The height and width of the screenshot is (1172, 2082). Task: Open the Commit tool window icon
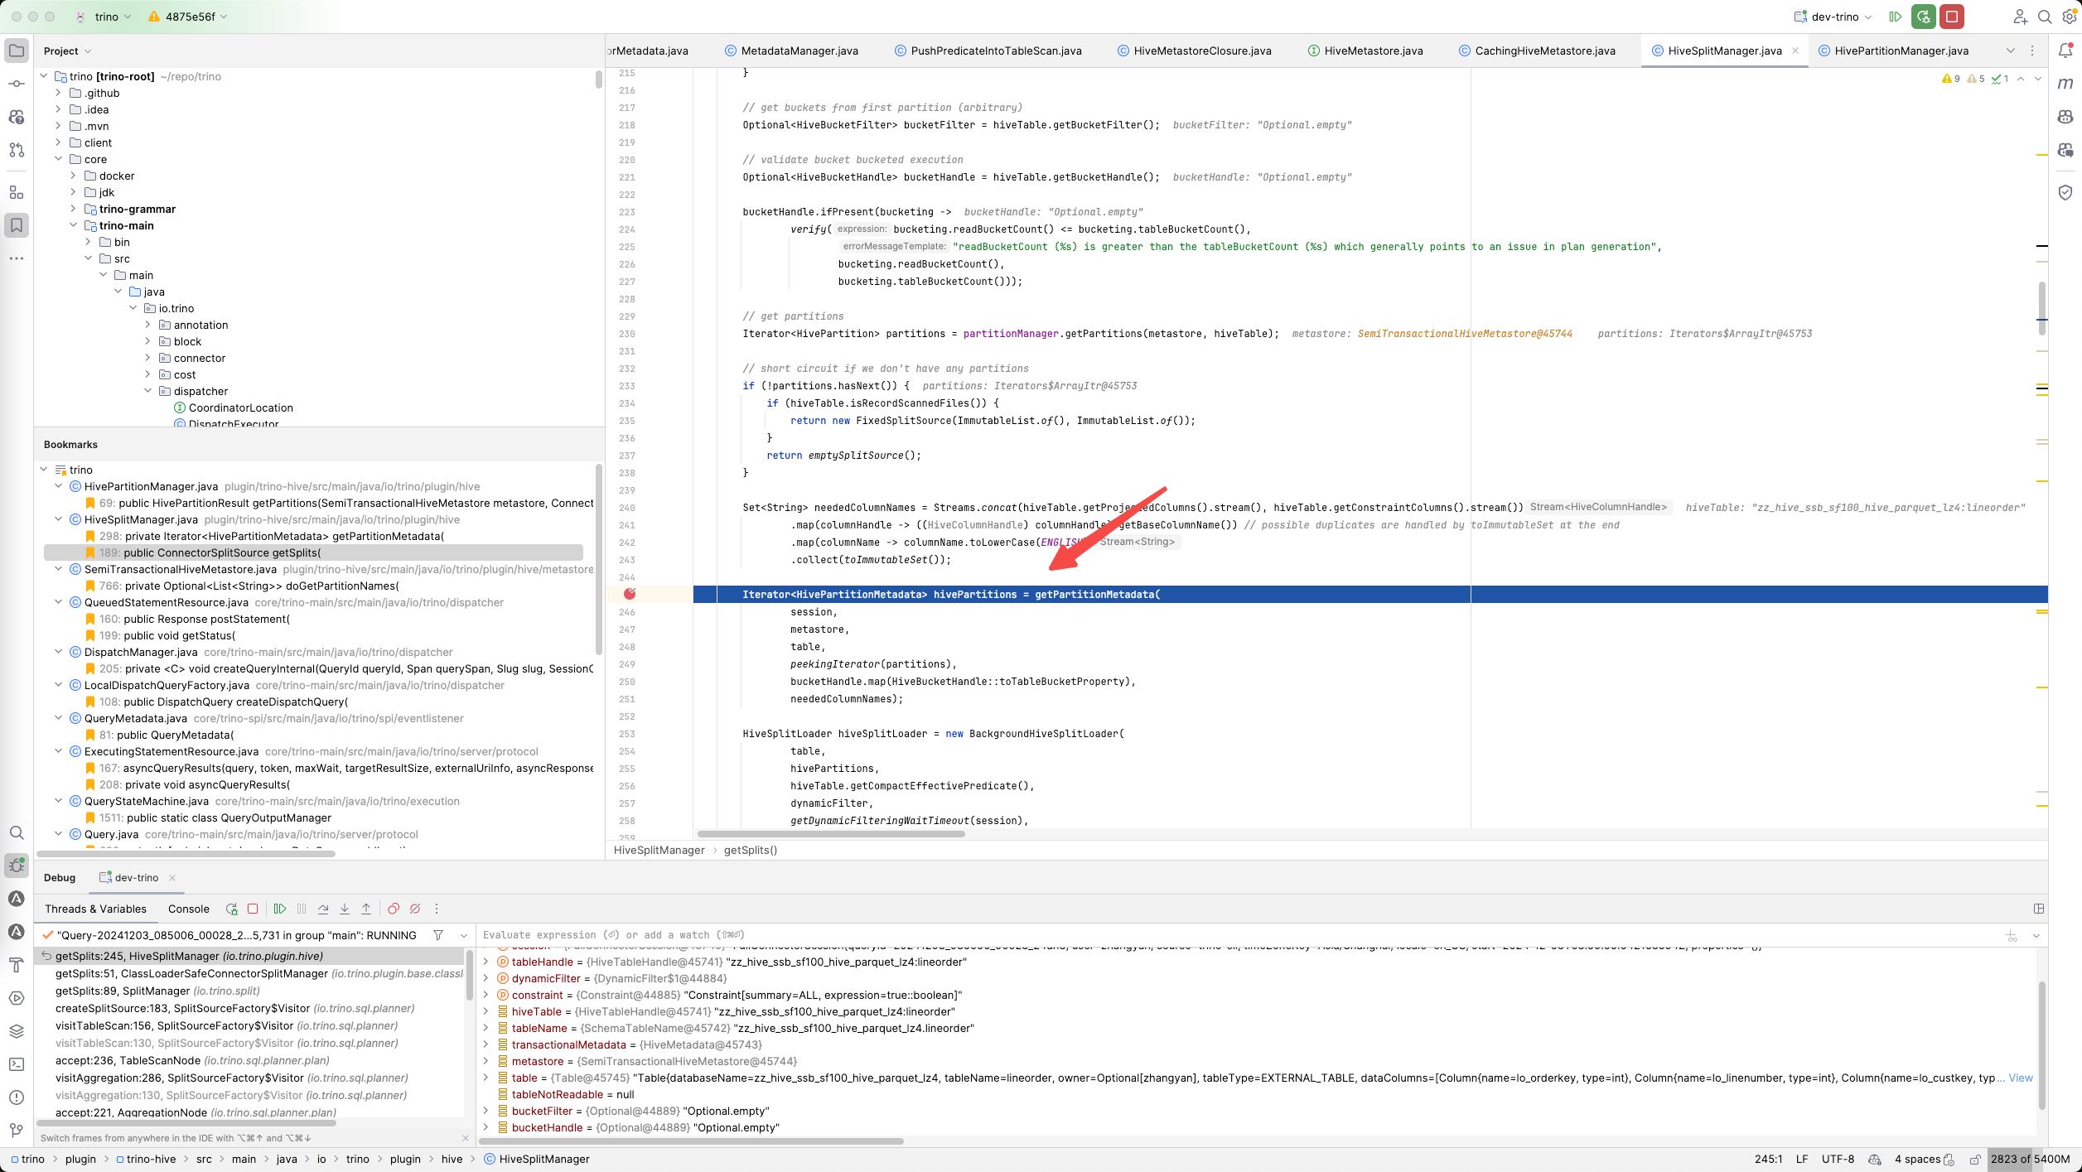[17, 84]
